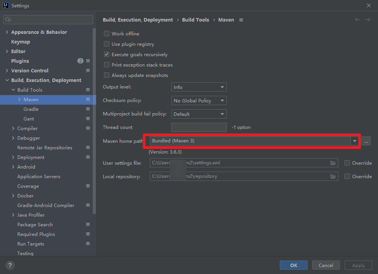Open the Checksum policy dropdown
Viewport: 378px width, 274px height.
click(x=199, y=100)
